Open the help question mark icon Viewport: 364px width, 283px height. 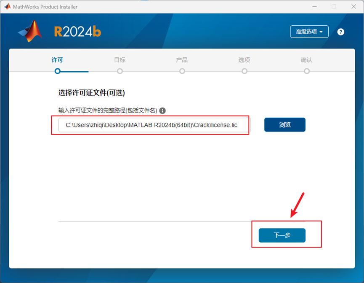point(340,32)
